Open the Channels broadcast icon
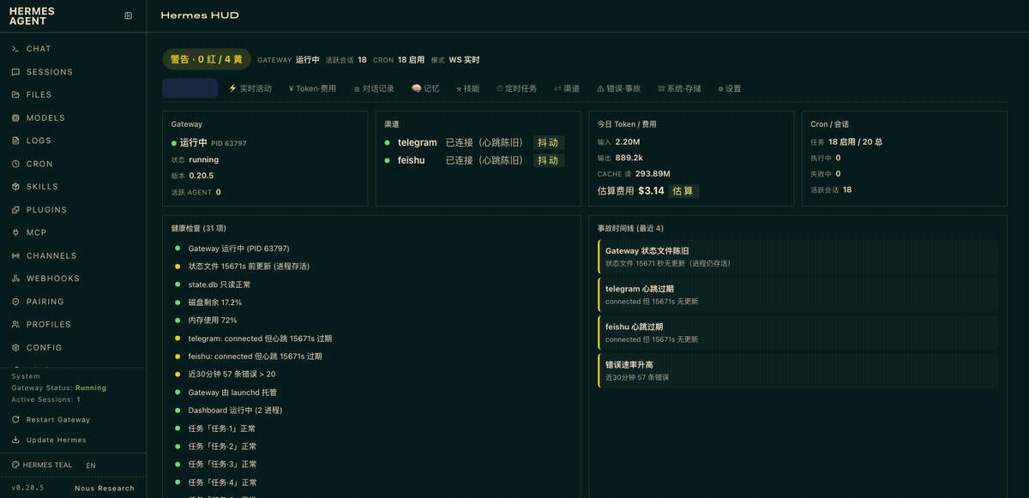Viewport: 1029px width, 498px height. pos(15,256)
